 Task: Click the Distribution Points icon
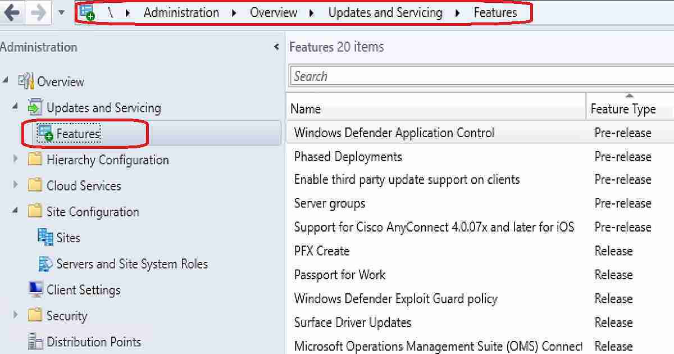(35, 342)
